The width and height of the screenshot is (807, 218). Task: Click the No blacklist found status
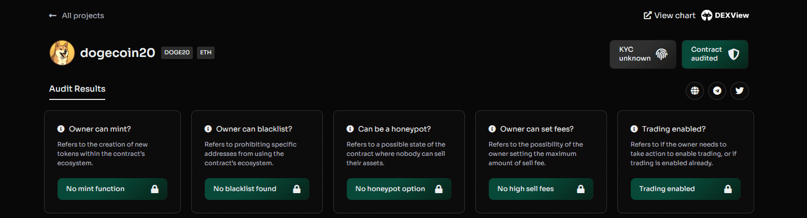tap(257, 189)
